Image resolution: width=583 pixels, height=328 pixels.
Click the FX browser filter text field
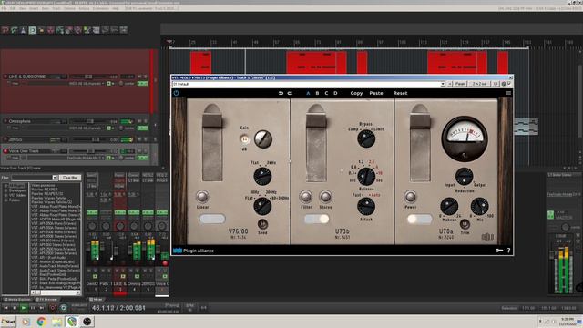tap(32, 178)
